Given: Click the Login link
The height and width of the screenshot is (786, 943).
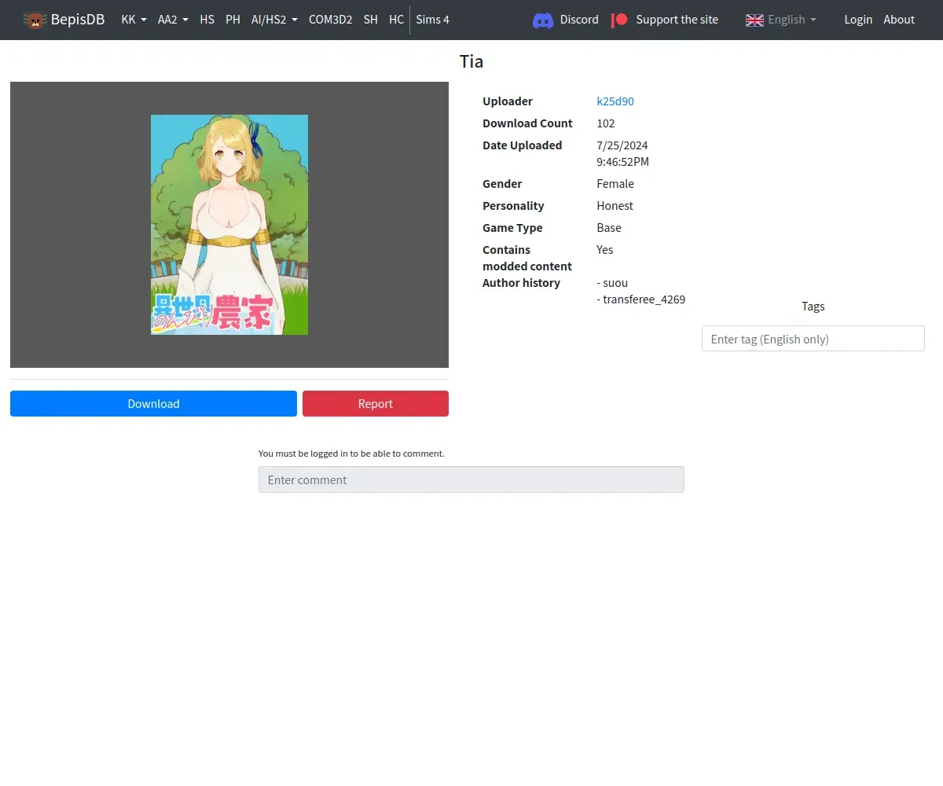Looking at the screenshot, I should click(x=858, y=20).
